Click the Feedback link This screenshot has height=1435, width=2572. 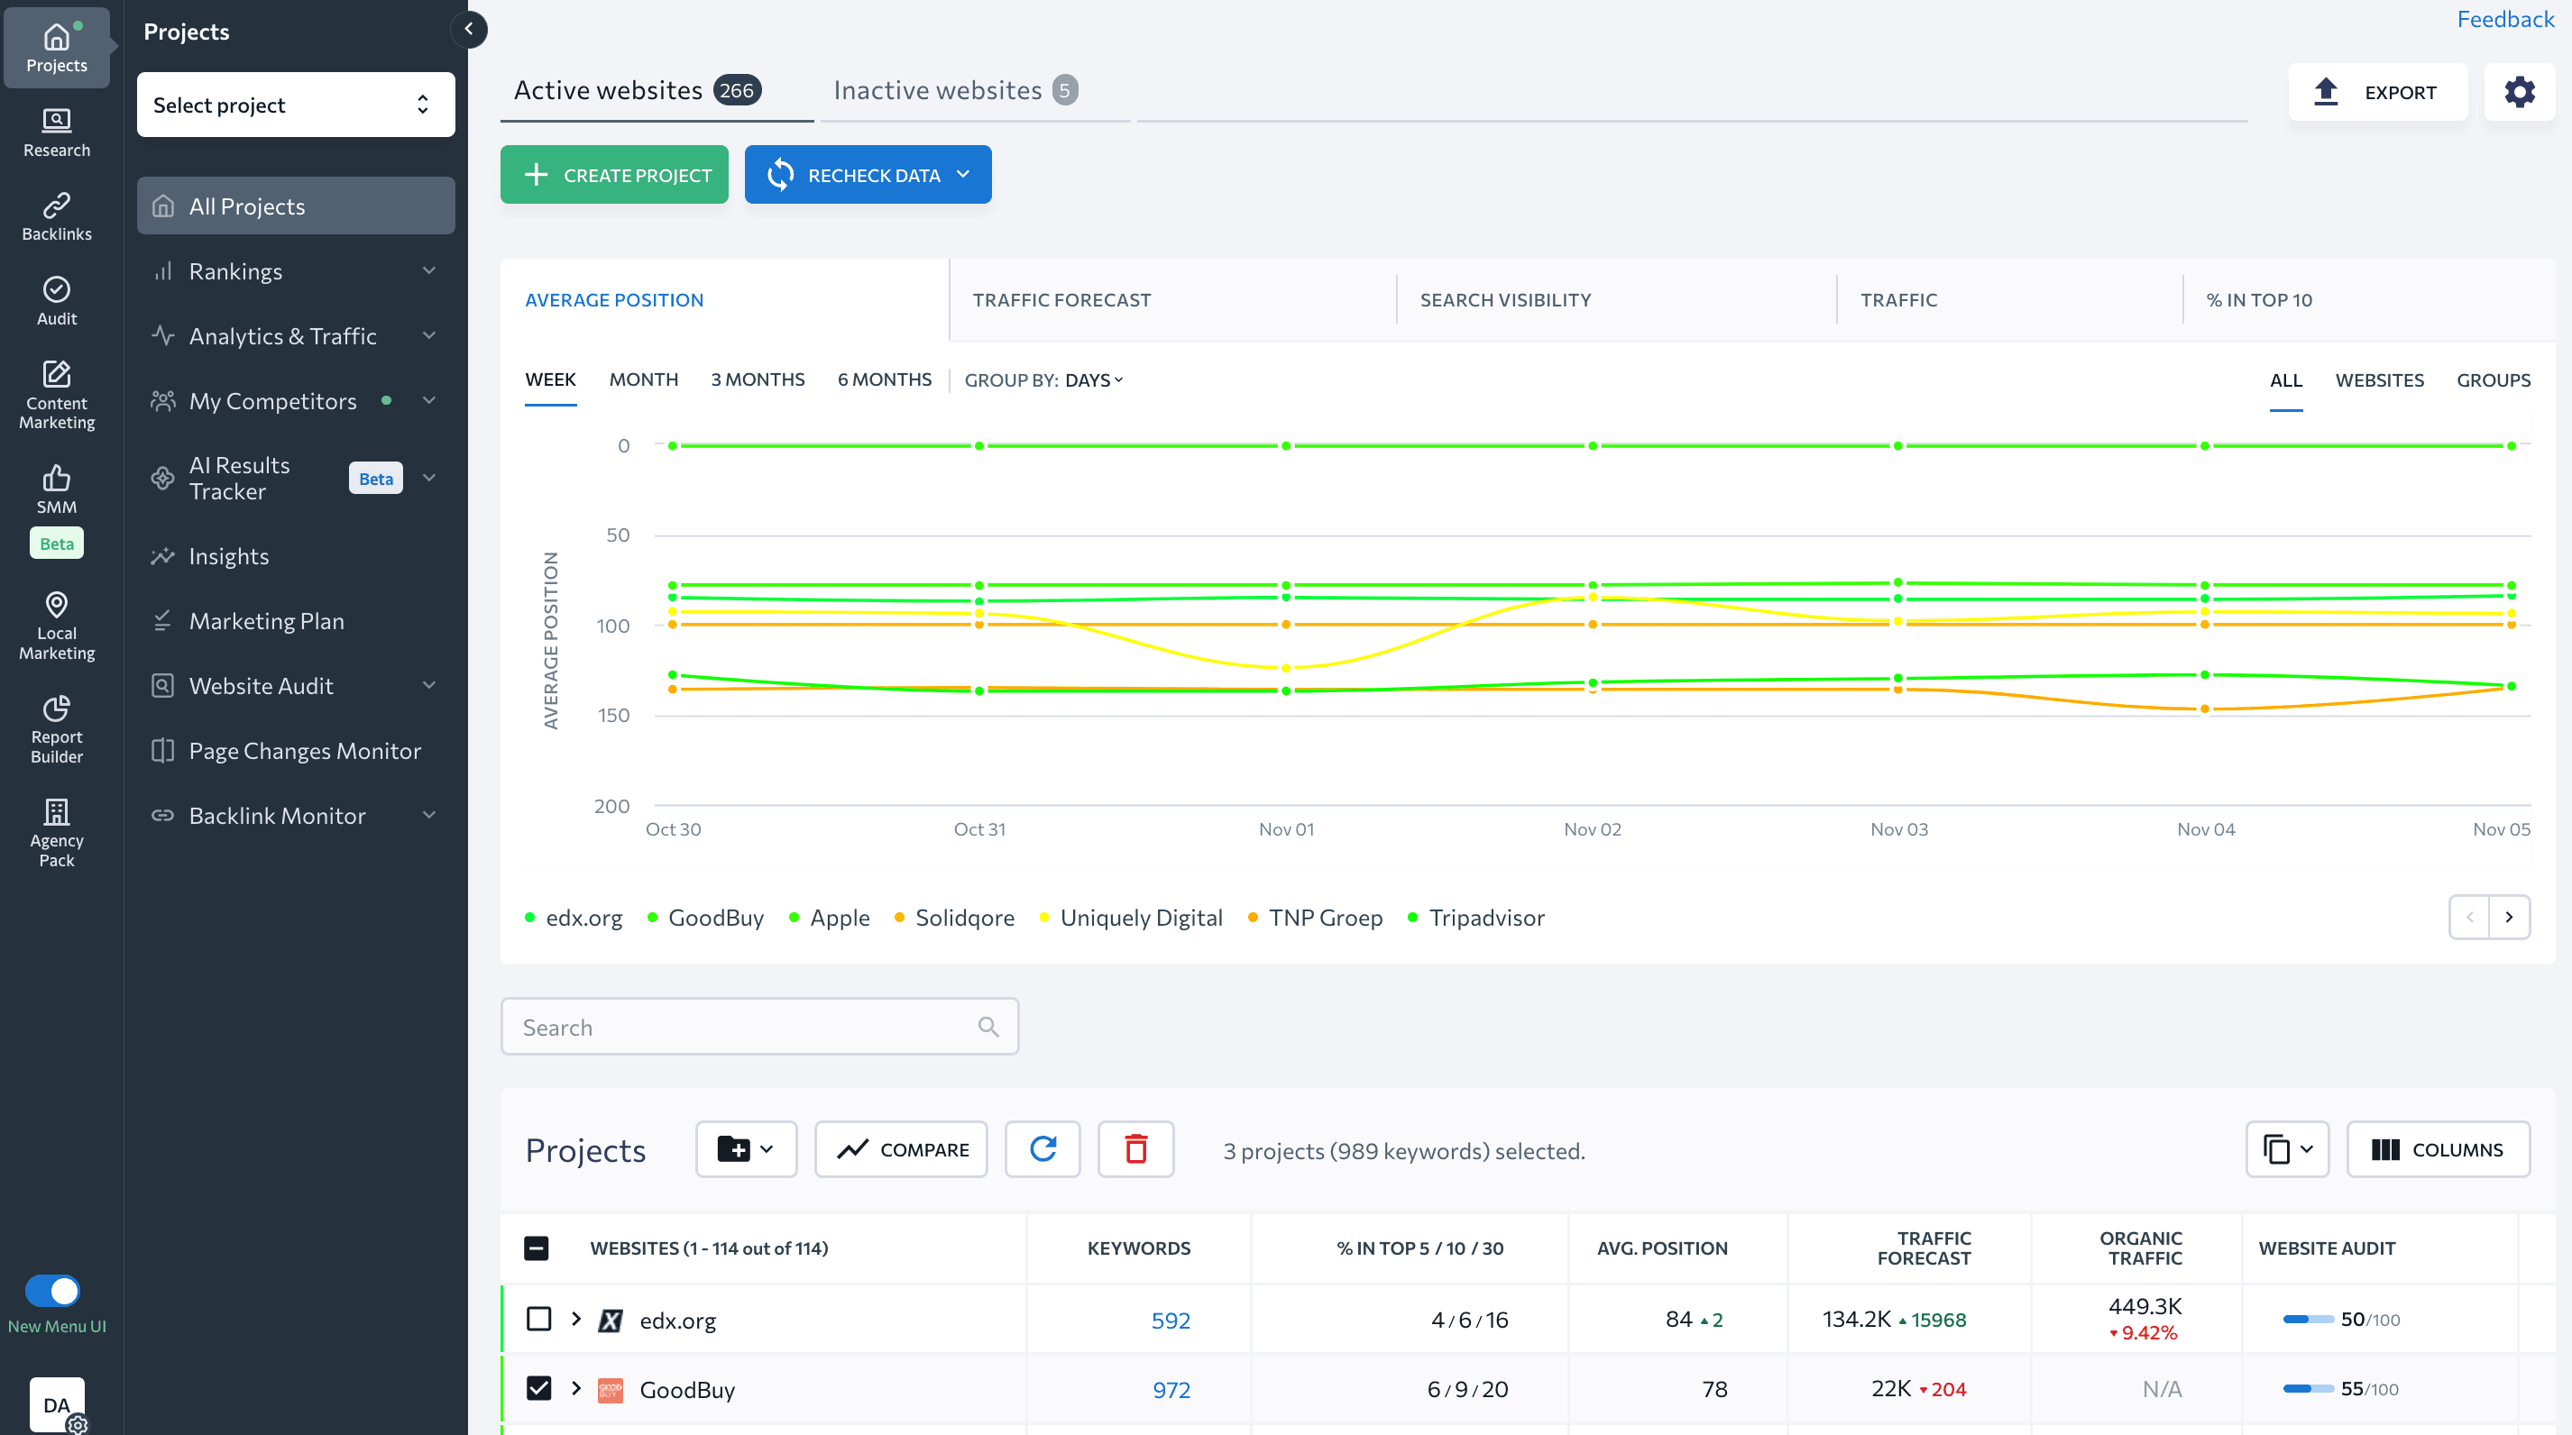coord(2504,19)
